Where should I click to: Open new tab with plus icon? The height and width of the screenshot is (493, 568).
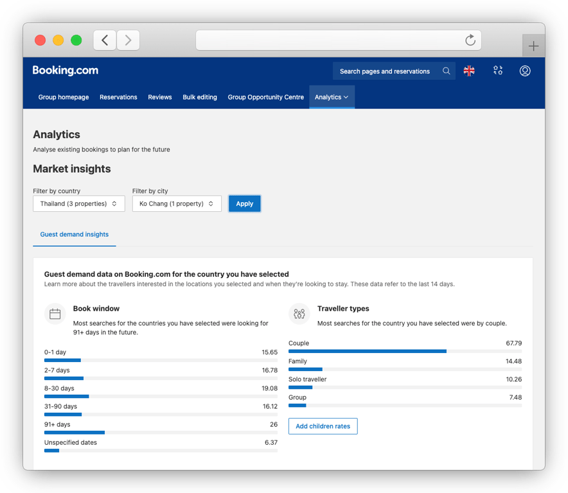533,46
